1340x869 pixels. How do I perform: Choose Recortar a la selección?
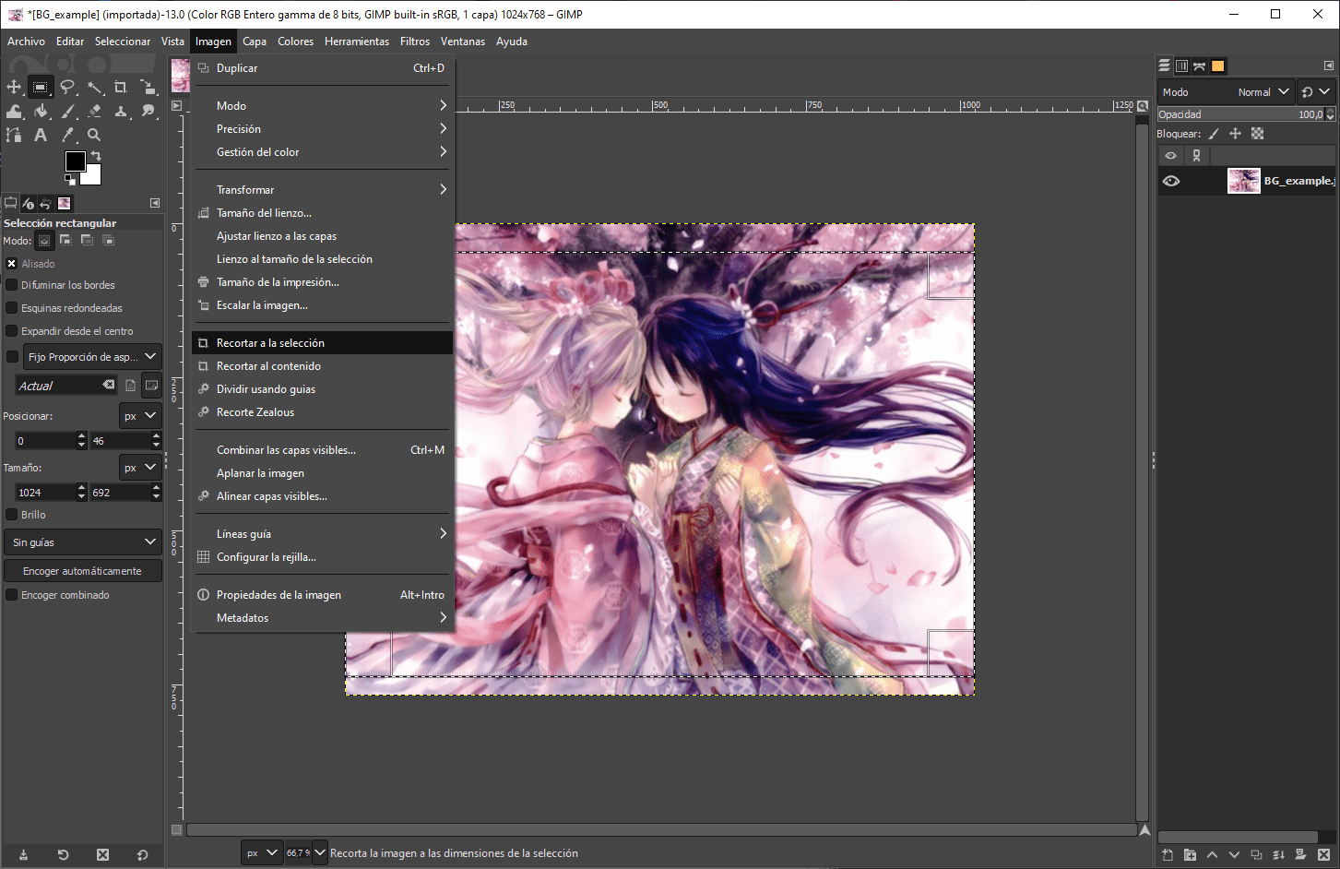click(x=322, y=343)
